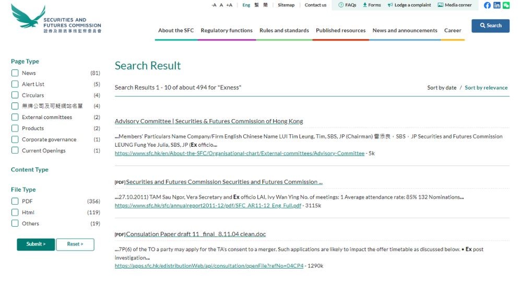This screenshot has width=522, height=281.
Task: Click the Securities and Futures Commission logo
Action: coord(56,18)
